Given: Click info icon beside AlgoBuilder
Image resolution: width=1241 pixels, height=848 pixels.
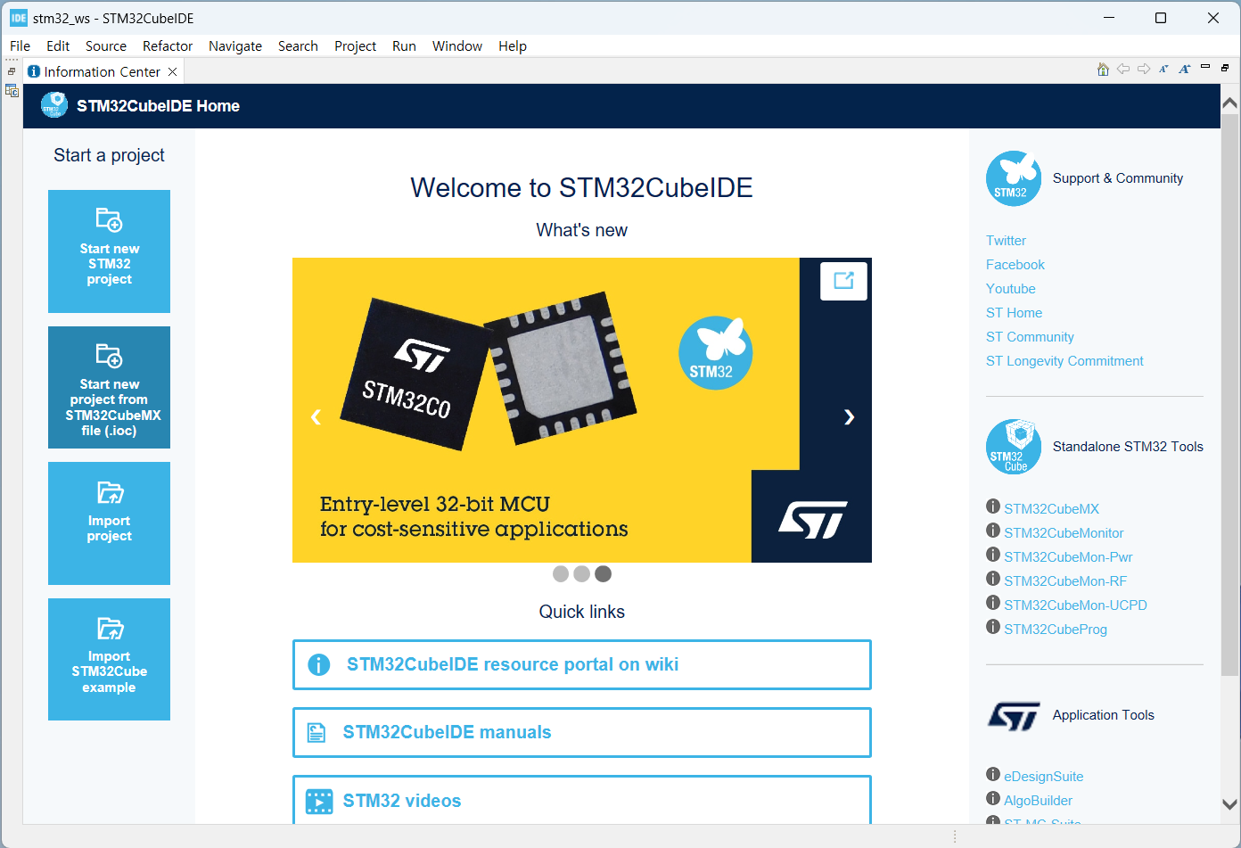Looking at the screenshot, I should click(x=993, y=798).
